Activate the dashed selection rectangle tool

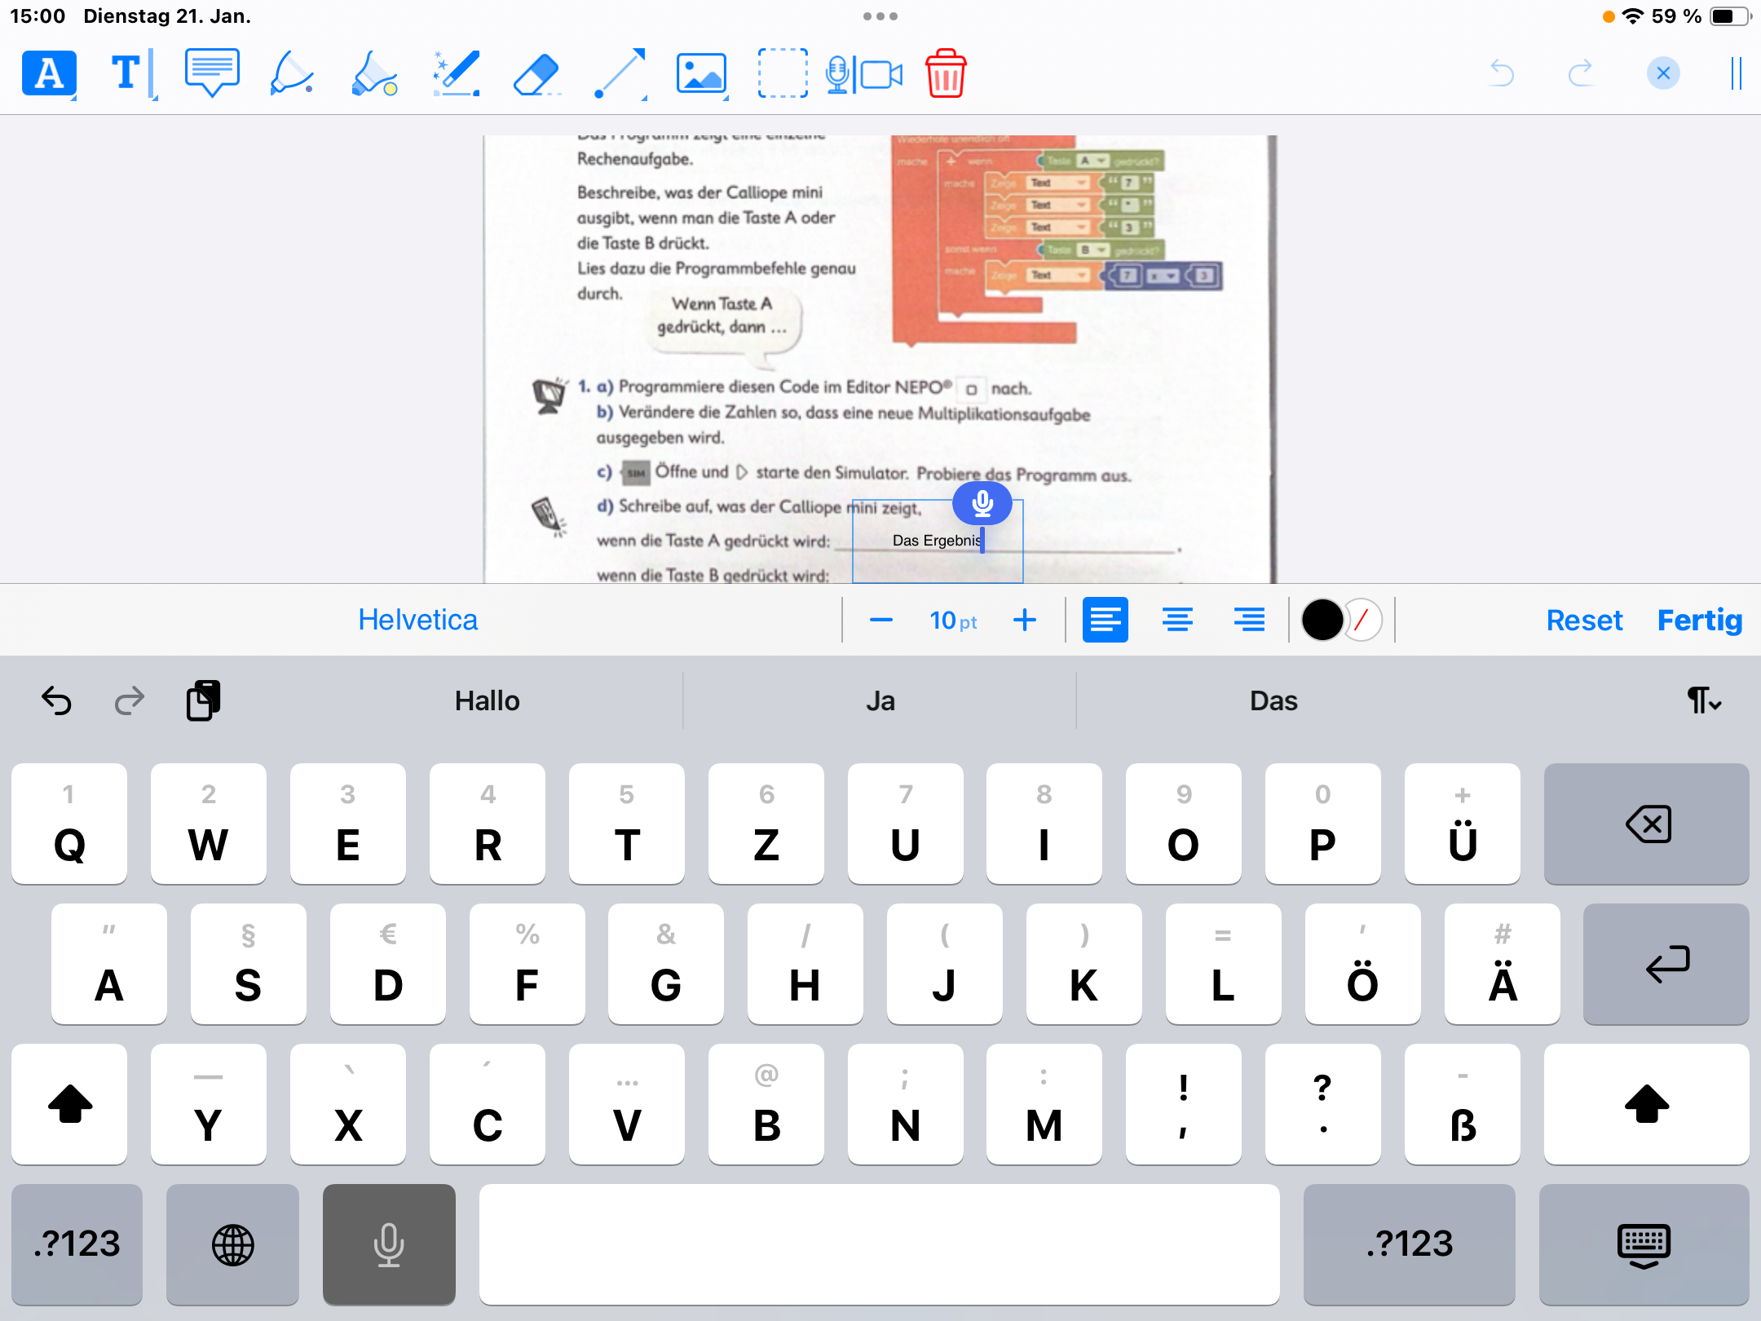click(783, 73)
